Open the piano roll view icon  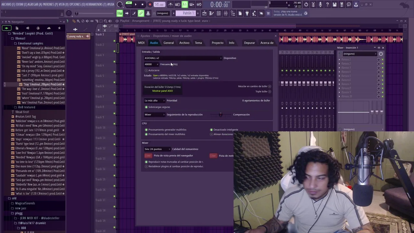point(211,13)
